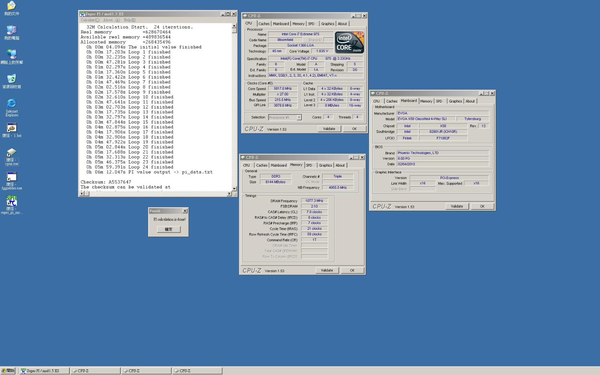This screenshot has width=600, height=375.
Task: Switch to SPD tab in the Memory window
Action: click(309, 165)
